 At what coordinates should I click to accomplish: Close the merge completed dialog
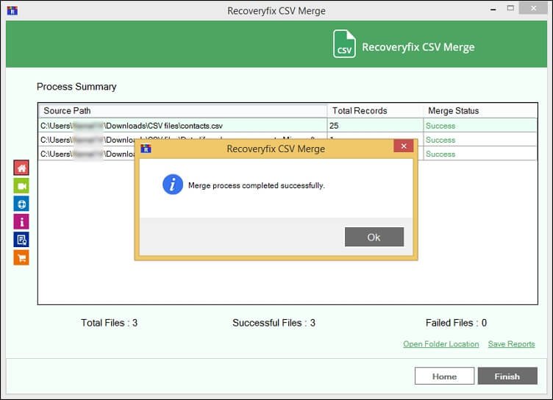point(404,146)
